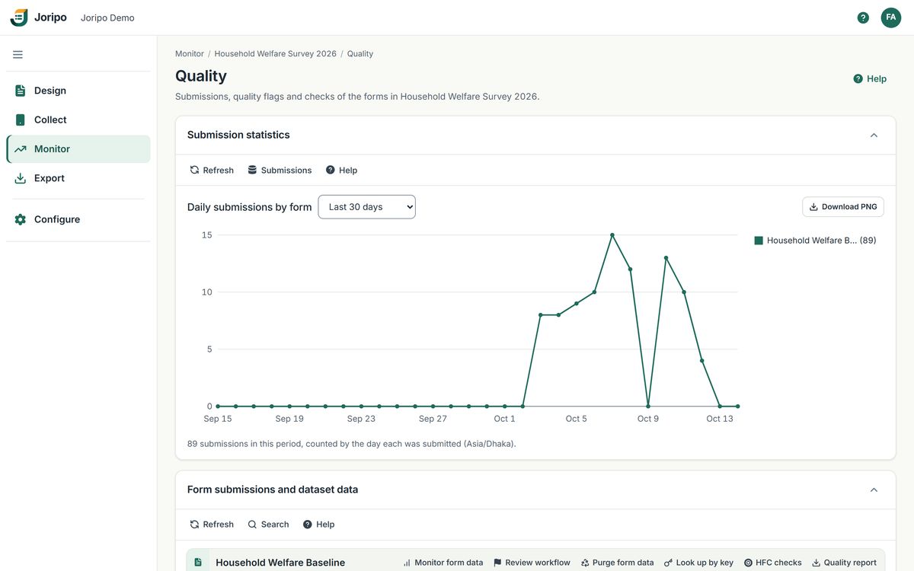Open the Export section
The width and height of the screenshot is (914, 571).
click(78, 178)
